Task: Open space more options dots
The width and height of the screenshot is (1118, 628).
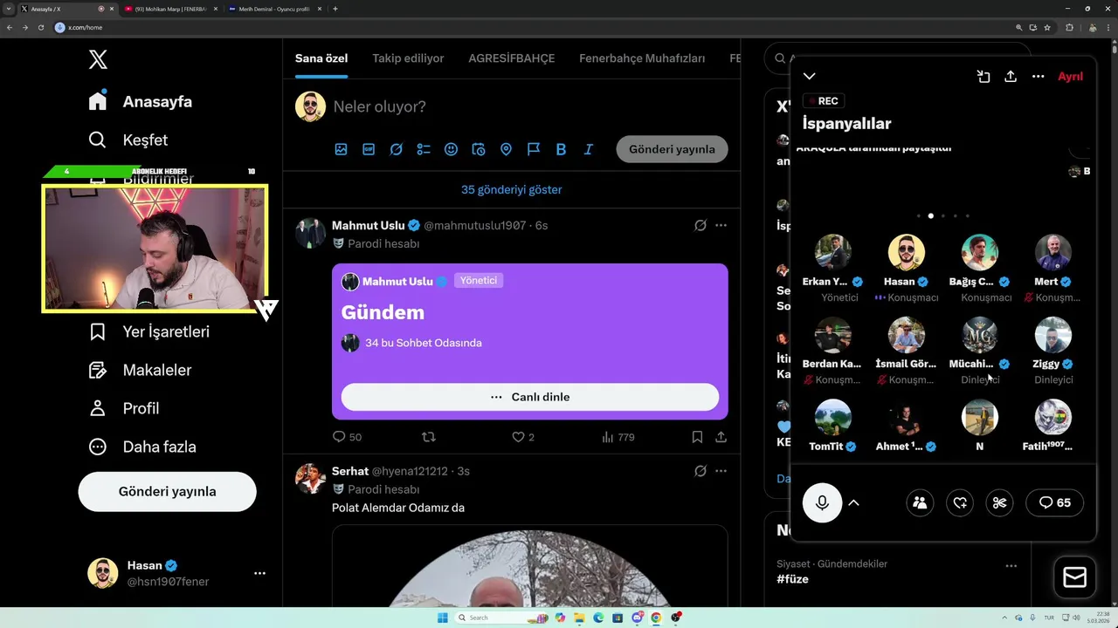Action: (1038, 77)
